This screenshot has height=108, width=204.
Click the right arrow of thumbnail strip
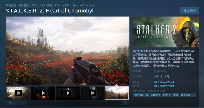(x=125, y=103)
